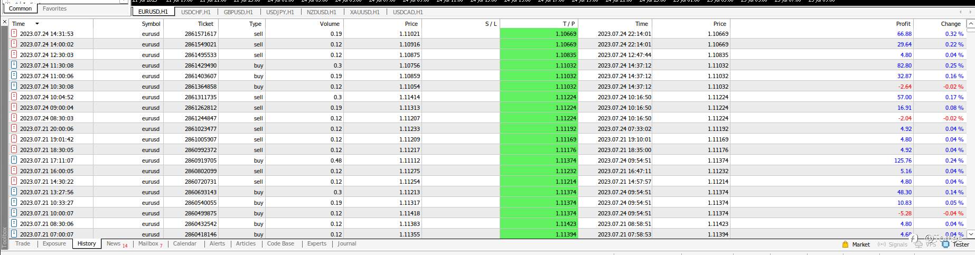
Task: Click the buy icon of the 10:00:07 row
Action: click(x=14, y=213)
